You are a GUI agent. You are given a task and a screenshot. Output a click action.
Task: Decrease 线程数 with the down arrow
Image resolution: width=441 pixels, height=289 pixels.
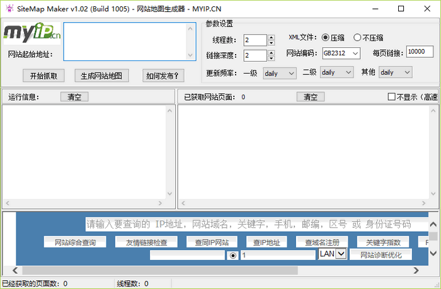271,43
